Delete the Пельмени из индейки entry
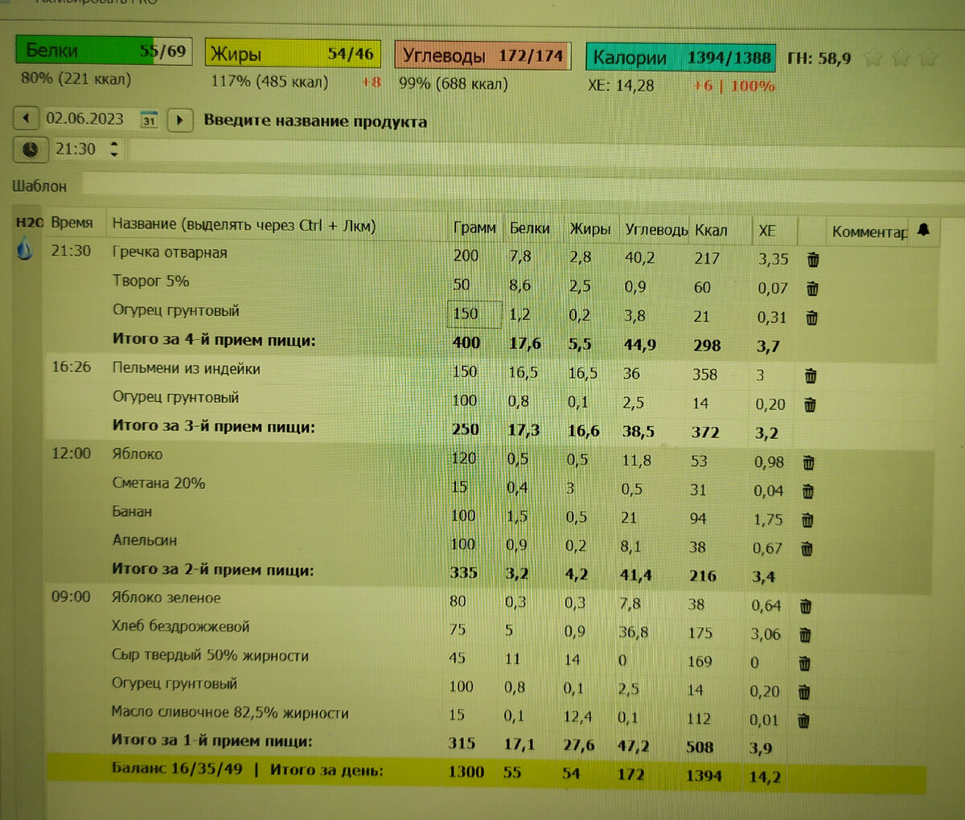 point(811,375)
